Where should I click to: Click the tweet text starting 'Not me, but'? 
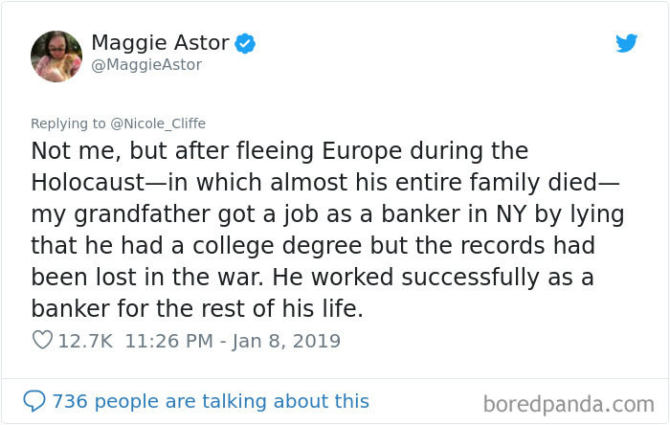(327, 230)
